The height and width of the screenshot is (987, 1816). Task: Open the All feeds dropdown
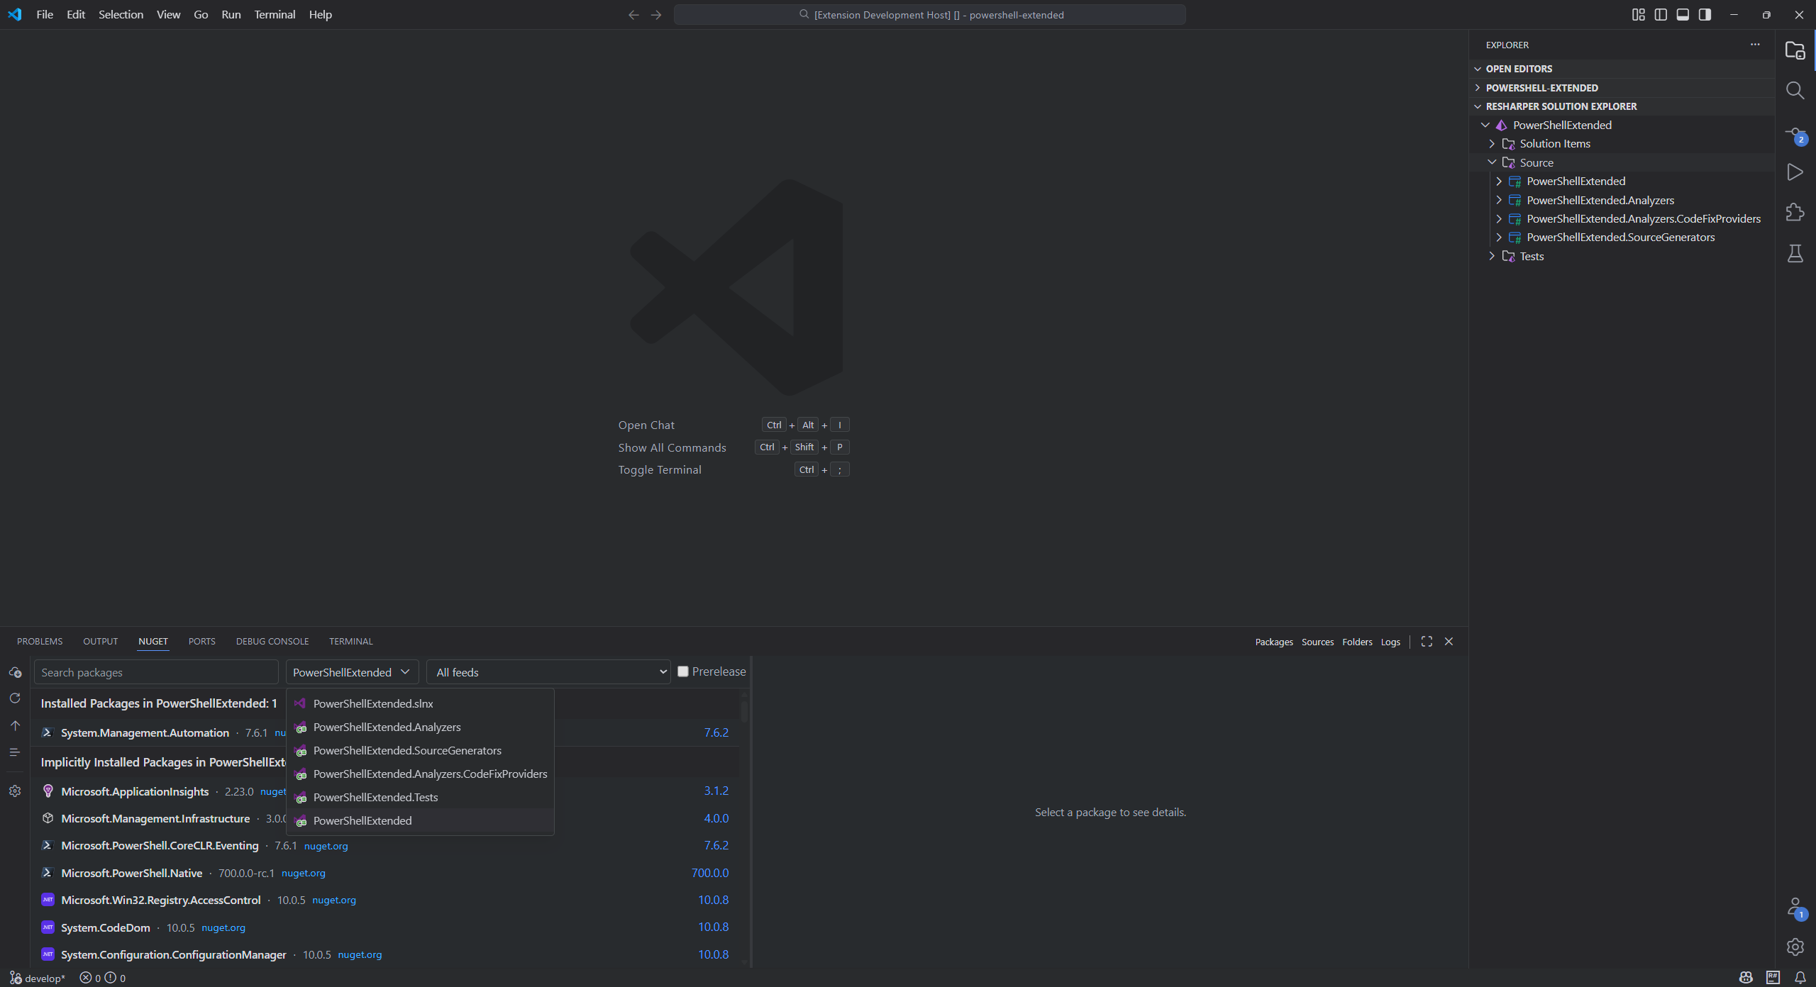click(548, 672)
